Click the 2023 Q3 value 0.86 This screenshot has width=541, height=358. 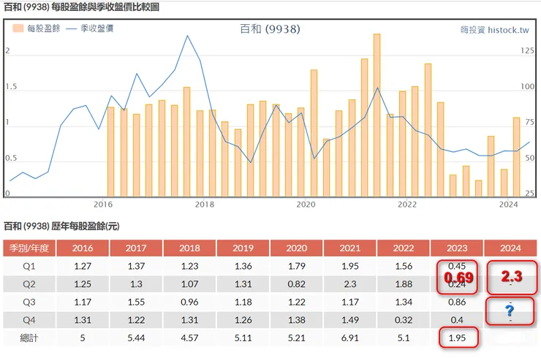(x=457, y=302)
